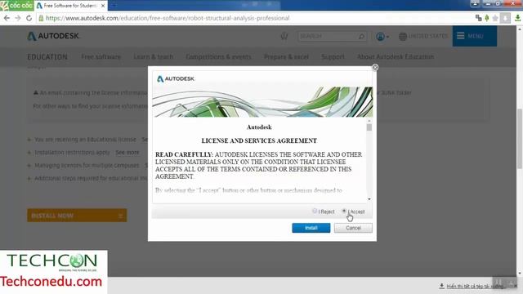Open the Cốc Cốc browser logo menu

tap(16, 6)
